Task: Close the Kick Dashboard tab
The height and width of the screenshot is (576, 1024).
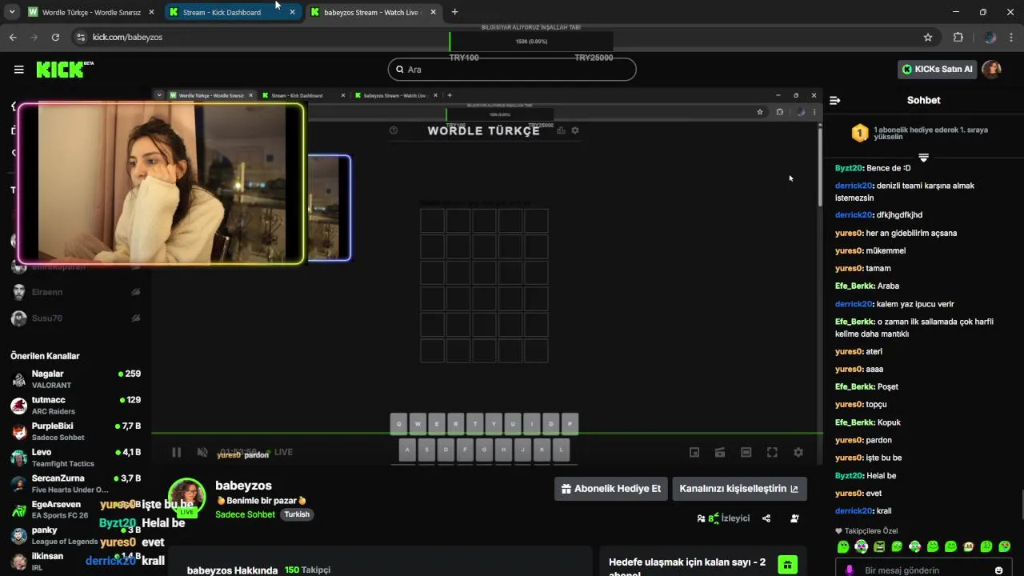Action: coord(292,12)
